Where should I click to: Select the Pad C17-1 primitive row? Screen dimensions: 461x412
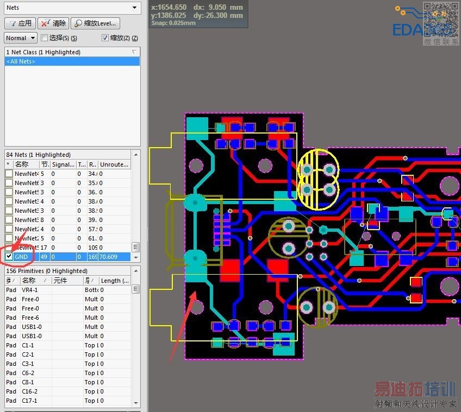(x=68, y=401)
